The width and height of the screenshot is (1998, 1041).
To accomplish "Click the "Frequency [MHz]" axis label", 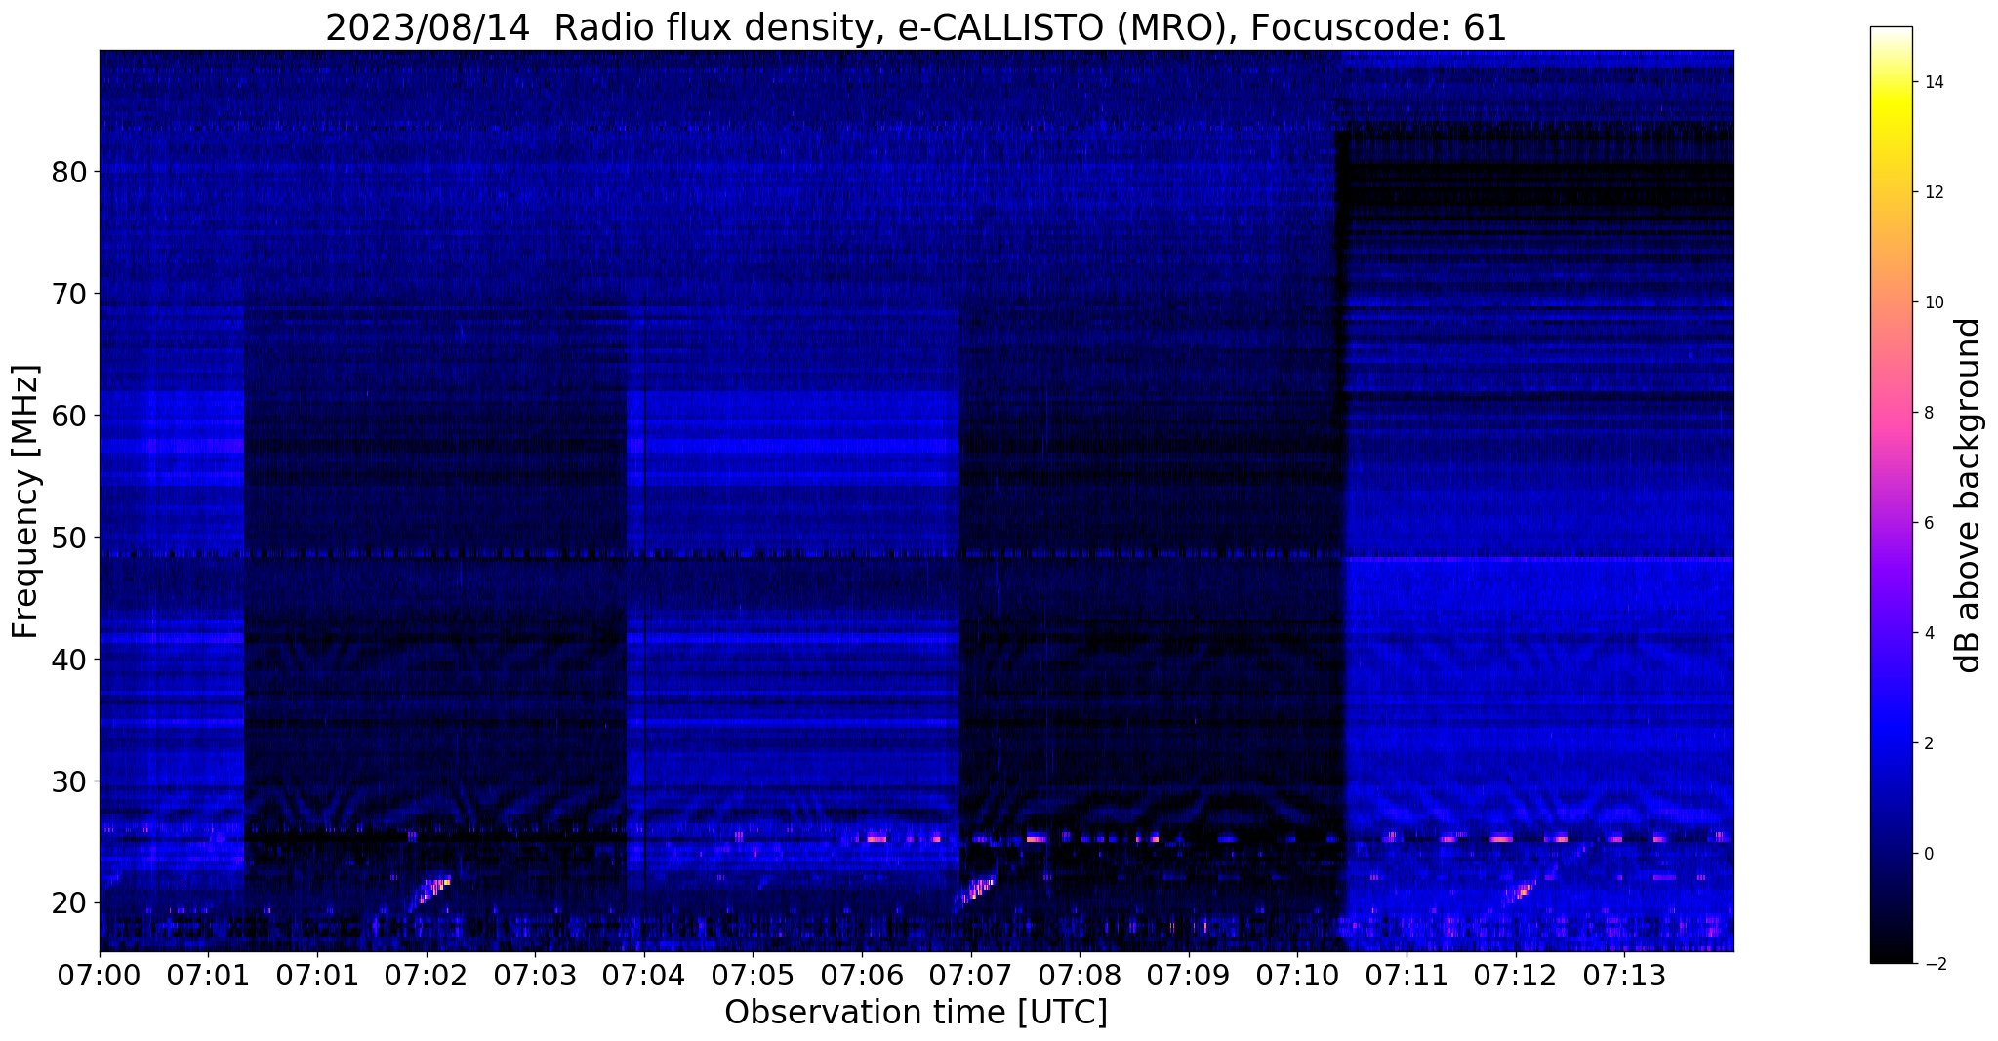I will (26, 501).
